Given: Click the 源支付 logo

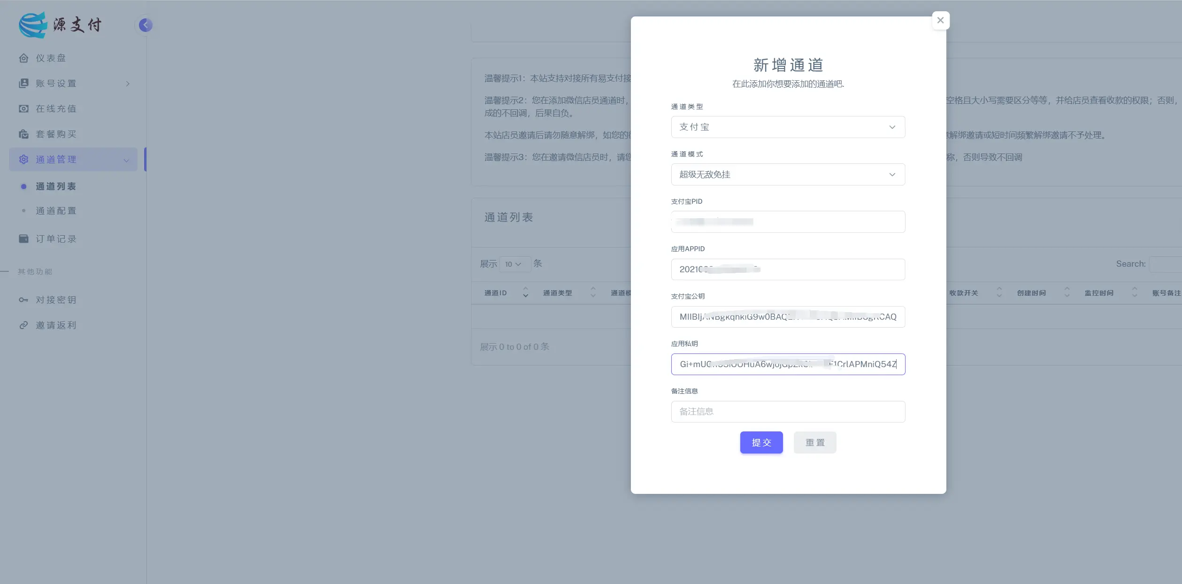Looking at the screenshot, I should (x=60, y=25).
